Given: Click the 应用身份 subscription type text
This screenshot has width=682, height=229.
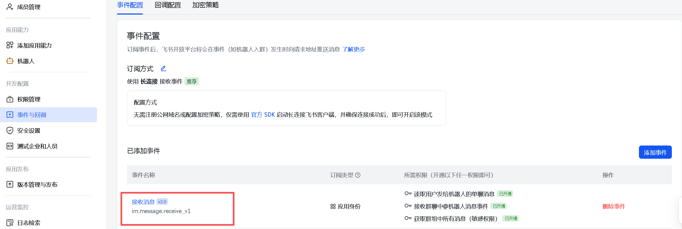Looking at the screenshot, I should pyautogui.click(x=349, y=206).
